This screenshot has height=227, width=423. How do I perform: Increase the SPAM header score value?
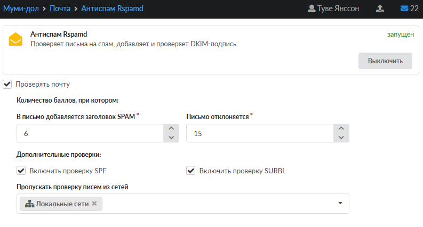[x=170, y=129]
